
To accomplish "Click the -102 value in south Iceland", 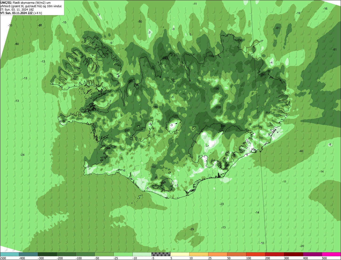I will pyautogui.click(x=153, y=167).
